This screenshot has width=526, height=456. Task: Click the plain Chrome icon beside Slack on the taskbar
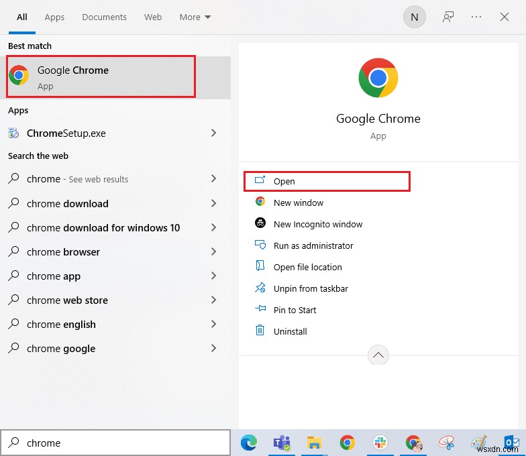tap(348, 443)
